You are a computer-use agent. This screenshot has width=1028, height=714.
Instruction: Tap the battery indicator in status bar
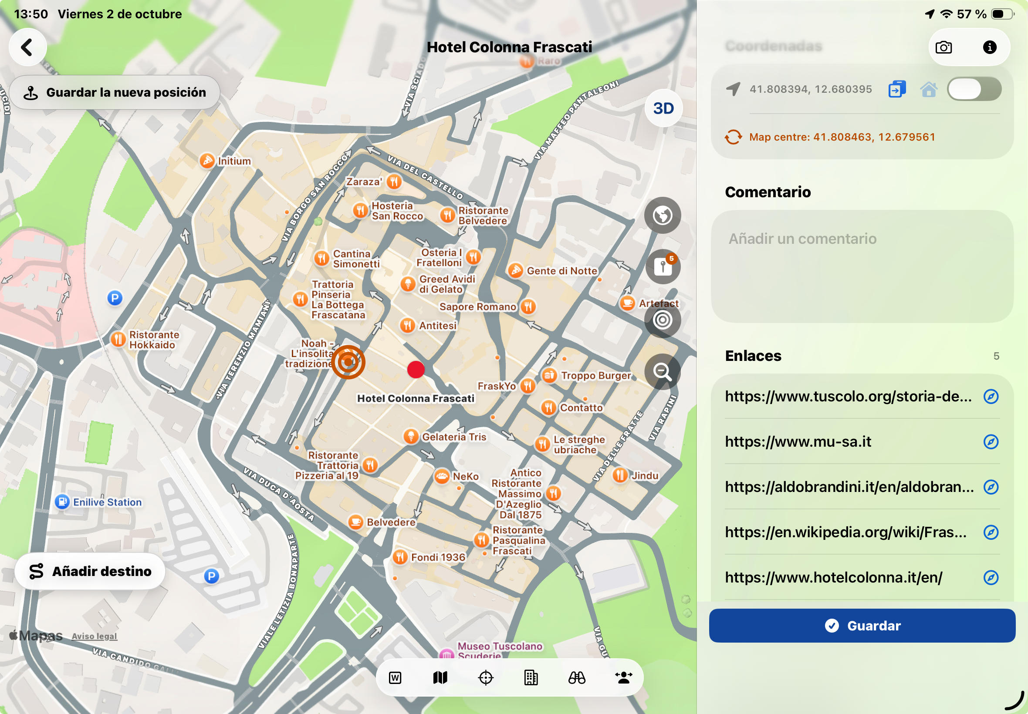click(1002, 14)
